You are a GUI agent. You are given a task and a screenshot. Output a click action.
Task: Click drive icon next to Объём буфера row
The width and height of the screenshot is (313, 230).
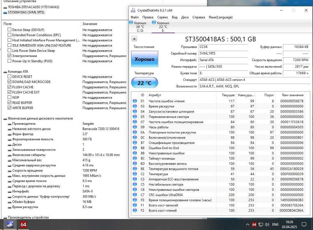click(9, 202)
